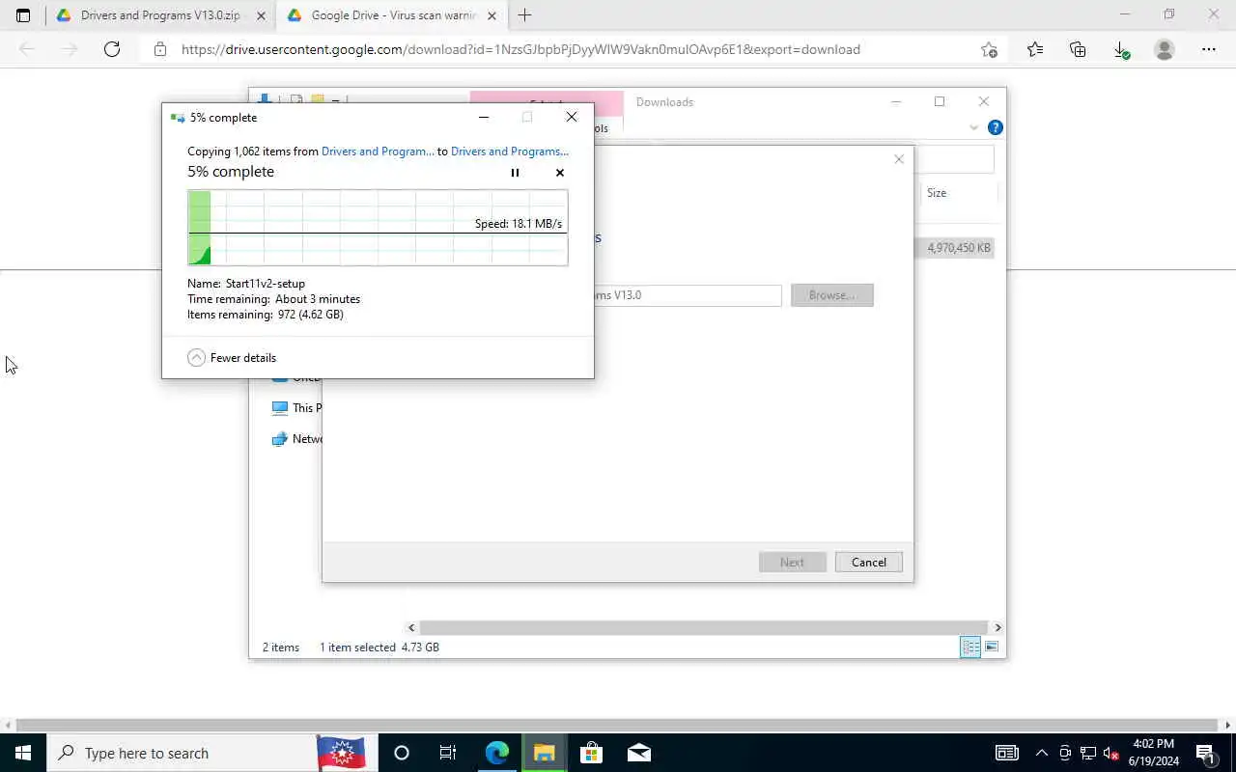The image size is (1236, 772).
Task: Close the Google Drive virus scan tab
Action: coord(492,15)
